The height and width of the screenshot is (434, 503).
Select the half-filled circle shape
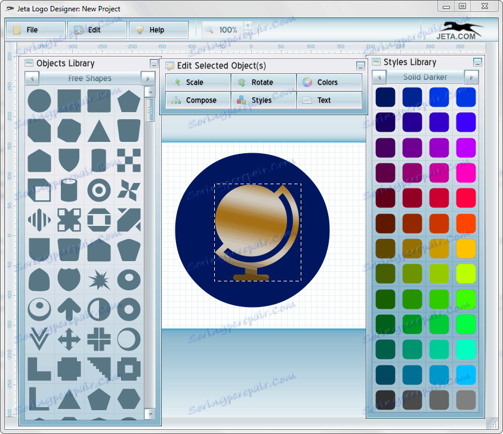click(x=99, y=309)
